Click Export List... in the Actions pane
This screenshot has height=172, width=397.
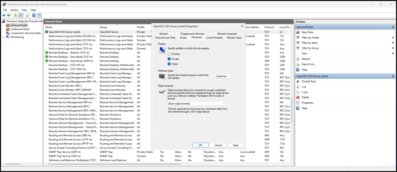pyautogui.click(x=308, y=64)
